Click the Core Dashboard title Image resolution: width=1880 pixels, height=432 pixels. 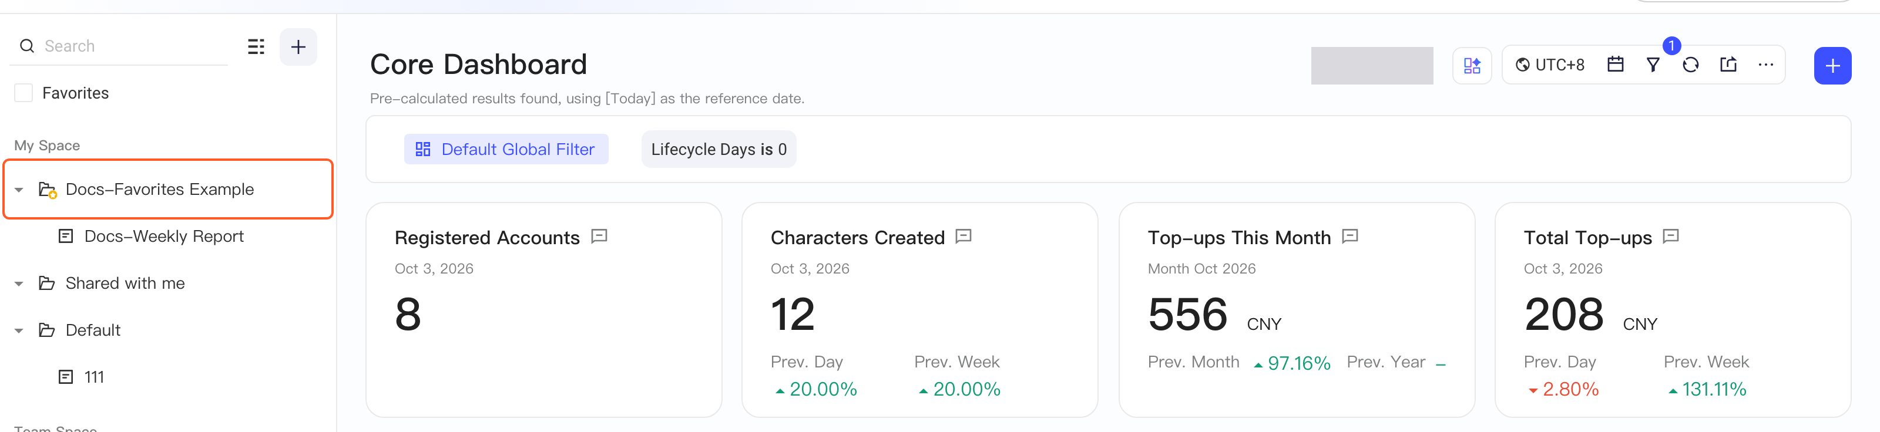pyautogui.click(x=478, y=64)
